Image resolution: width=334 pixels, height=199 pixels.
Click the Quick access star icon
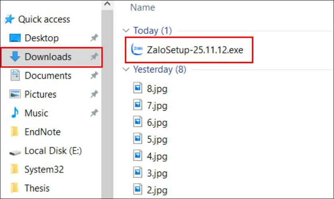[10, 19]
